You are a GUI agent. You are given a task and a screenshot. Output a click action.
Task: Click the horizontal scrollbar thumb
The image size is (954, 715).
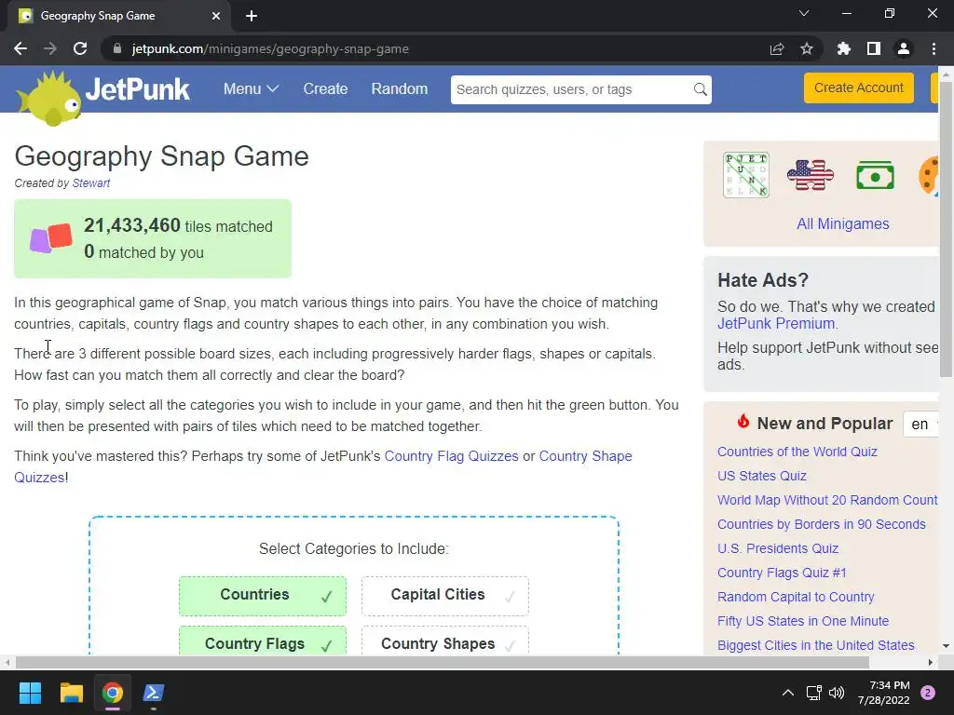[443, 662]
